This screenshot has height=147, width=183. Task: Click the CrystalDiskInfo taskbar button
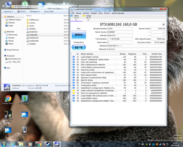(57, 144)
